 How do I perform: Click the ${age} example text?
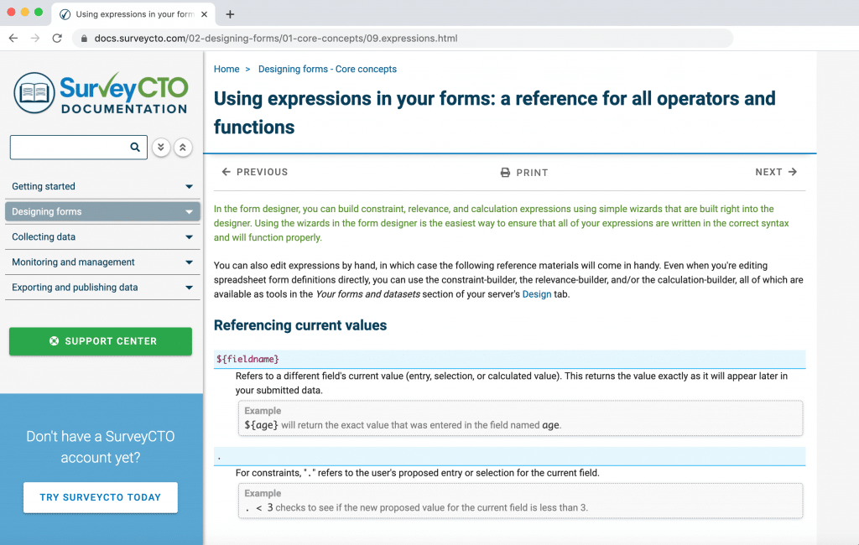(x=261, y=425)
